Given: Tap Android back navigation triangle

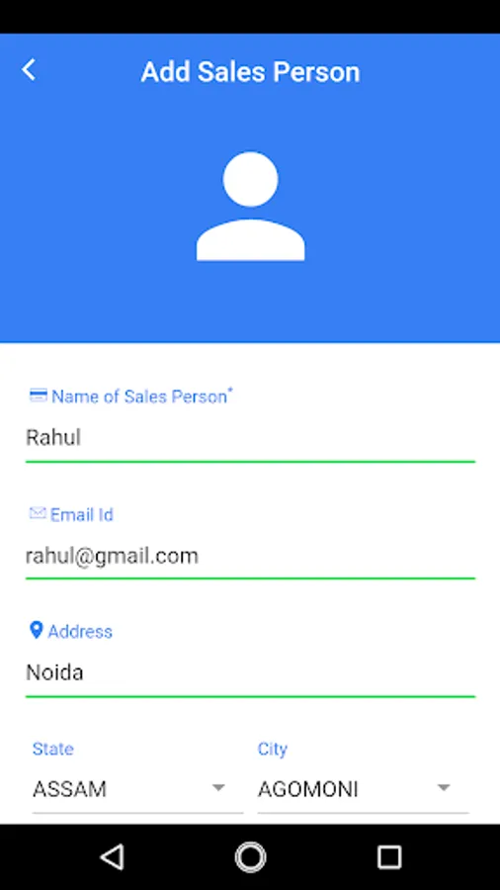Looking at the screenshot, I should pos(112,856).
